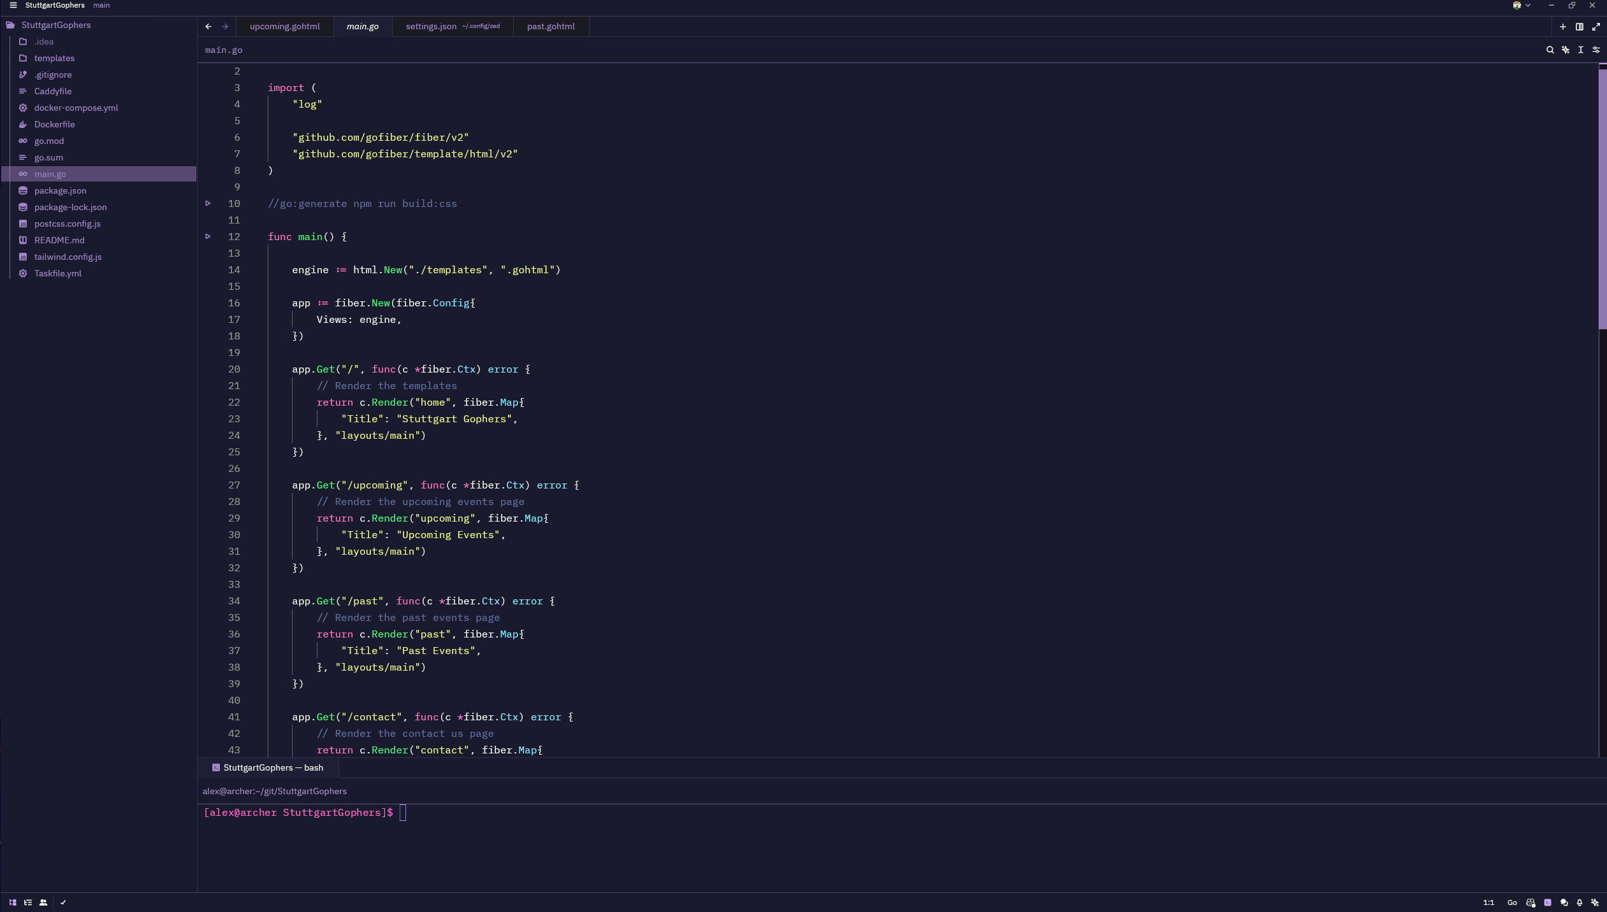Open the user avatar dropdown chevron
The height and width of the screenshot is (912, 1607).
tap(1528, 5)
